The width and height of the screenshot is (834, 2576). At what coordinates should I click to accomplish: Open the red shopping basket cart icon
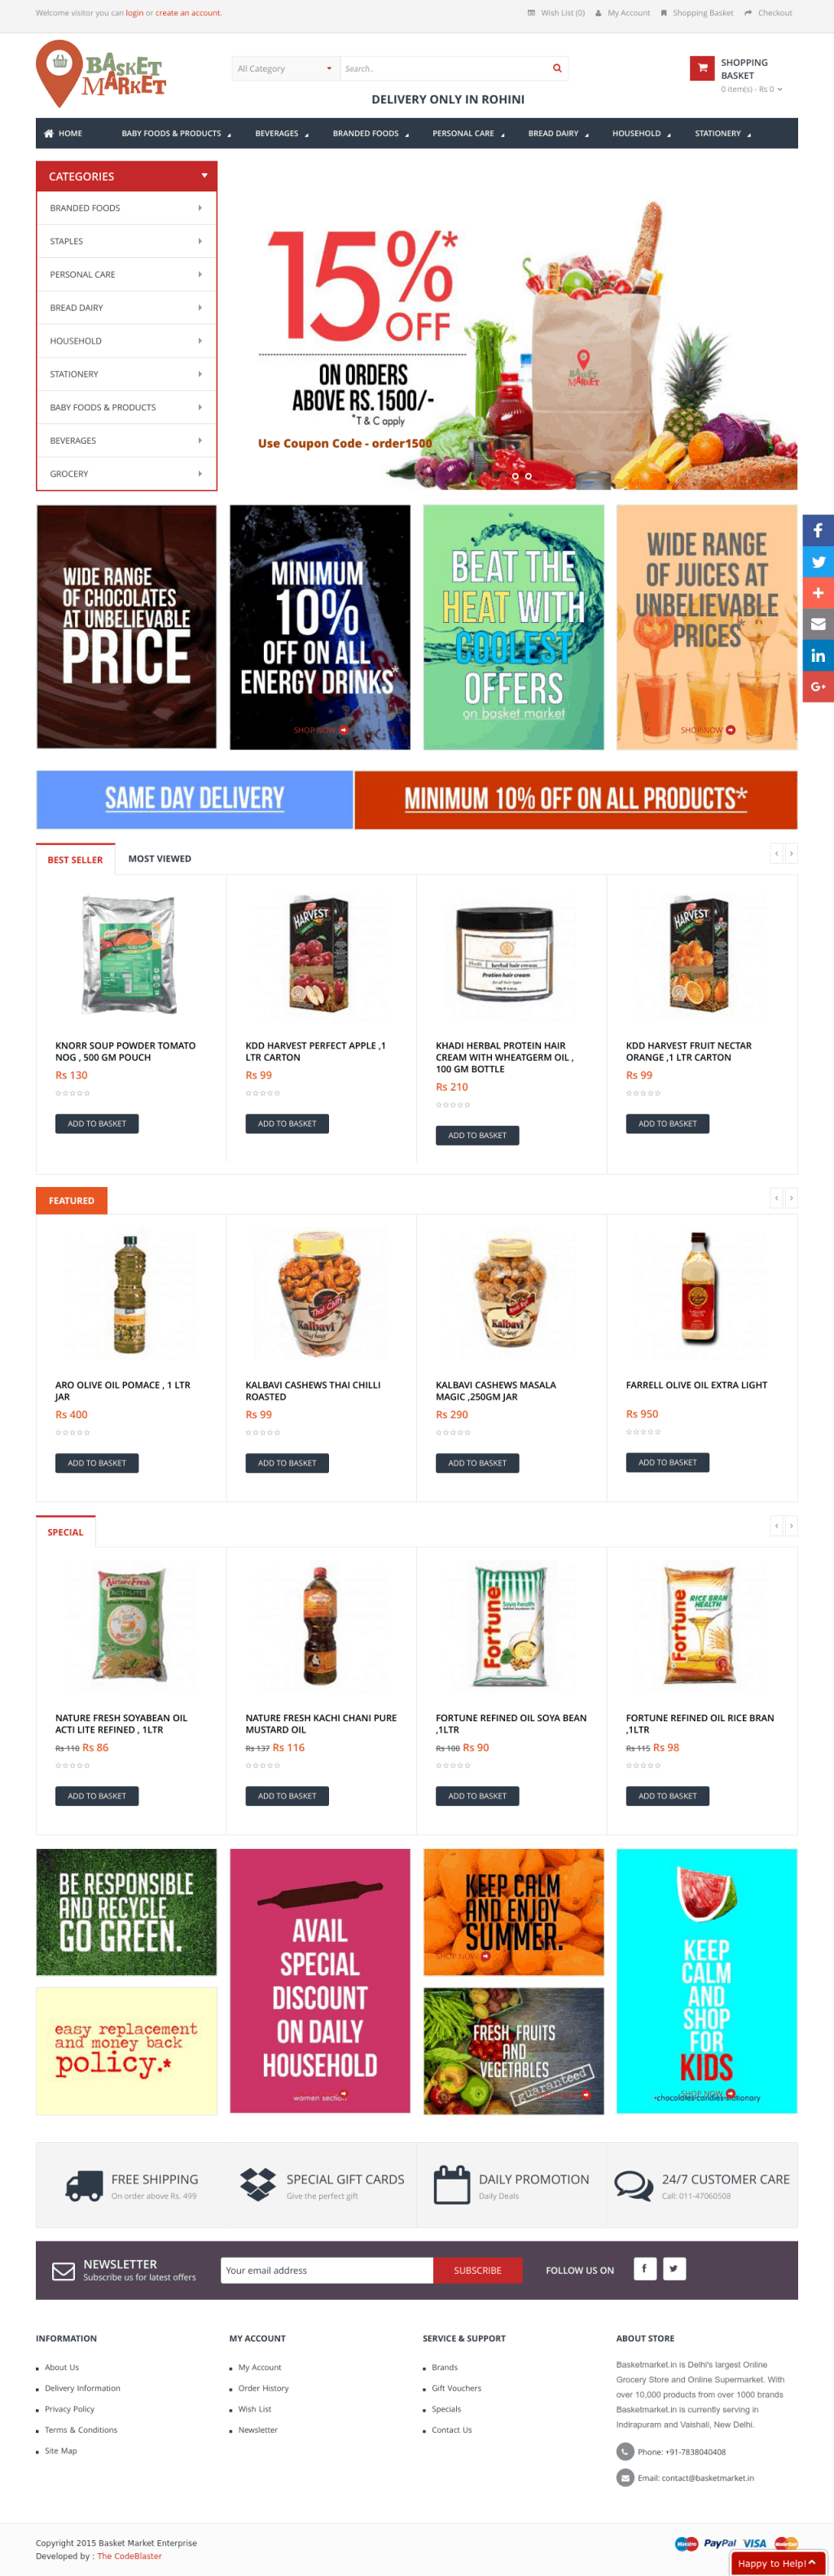click(x=702, y=68)
